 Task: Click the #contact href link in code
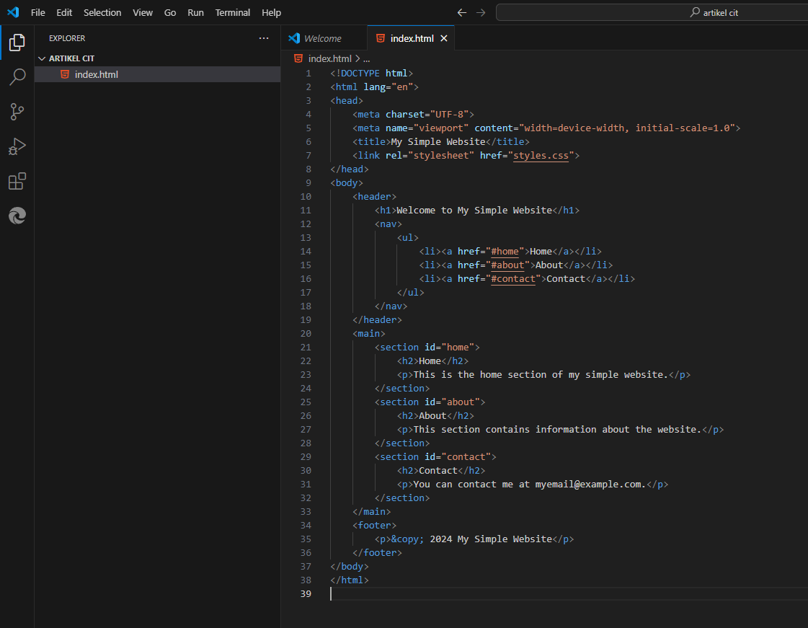tap(513, 278)
